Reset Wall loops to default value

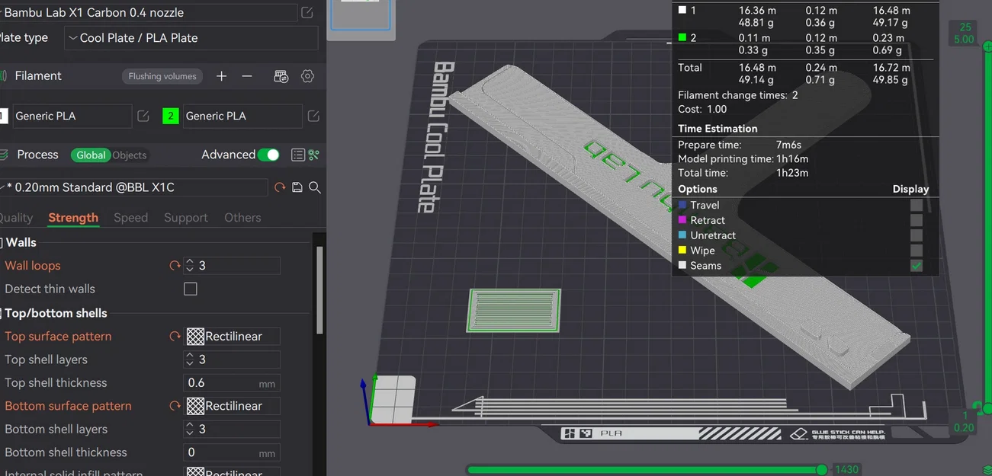(x=175, y=266)
